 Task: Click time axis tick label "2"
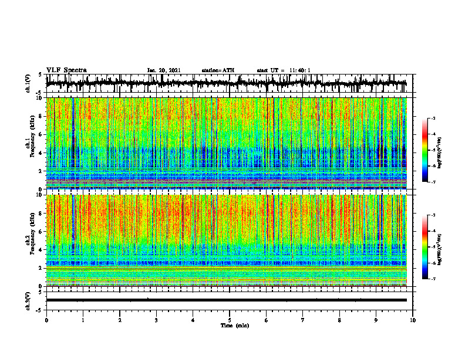click(120, 320)
